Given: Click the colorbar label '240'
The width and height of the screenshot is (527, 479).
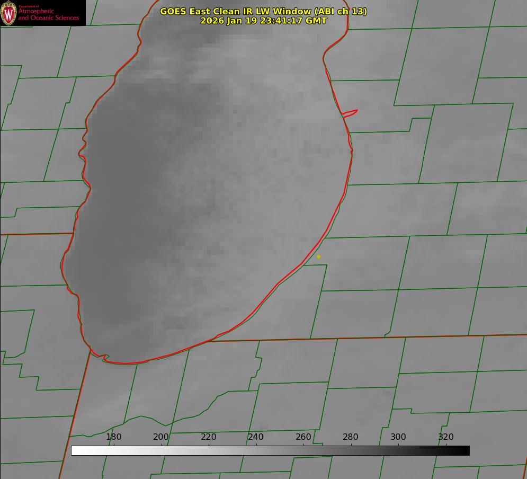Looking at the screenshot, I should click(256, 437).
